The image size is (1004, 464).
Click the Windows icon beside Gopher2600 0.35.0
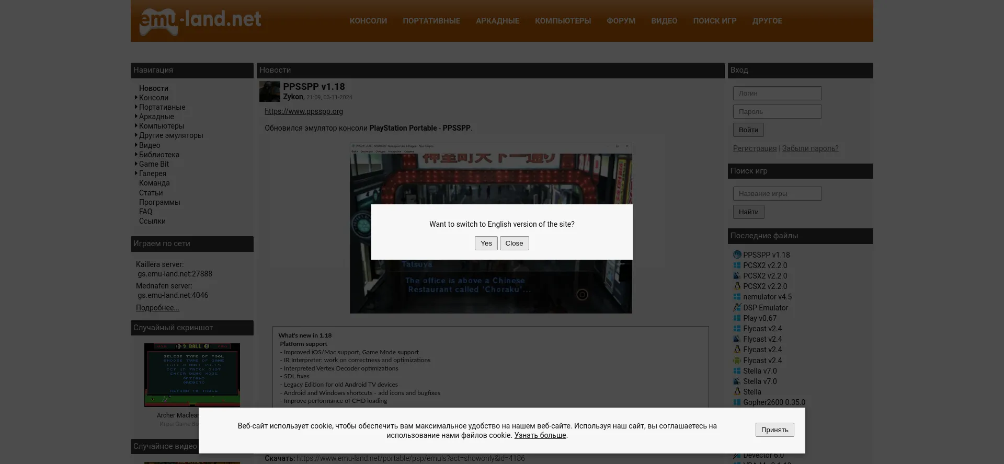point(737,402)
